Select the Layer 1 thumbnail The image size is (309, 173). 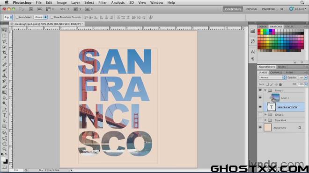pyautogui.click(x=275, y=98)
